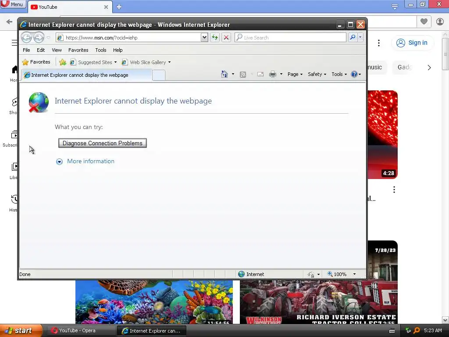Click the Read Mail icon
Image resolution: width=449 pixels, height=337 pixels.
(260, 74)
